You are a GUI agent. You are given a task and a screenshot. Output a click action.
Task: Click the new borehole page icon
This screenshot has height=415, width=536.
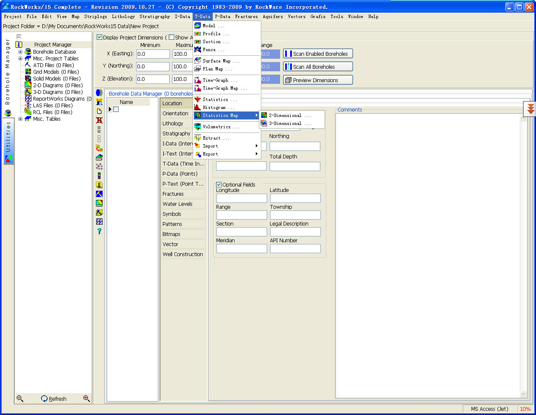point(99,111)
